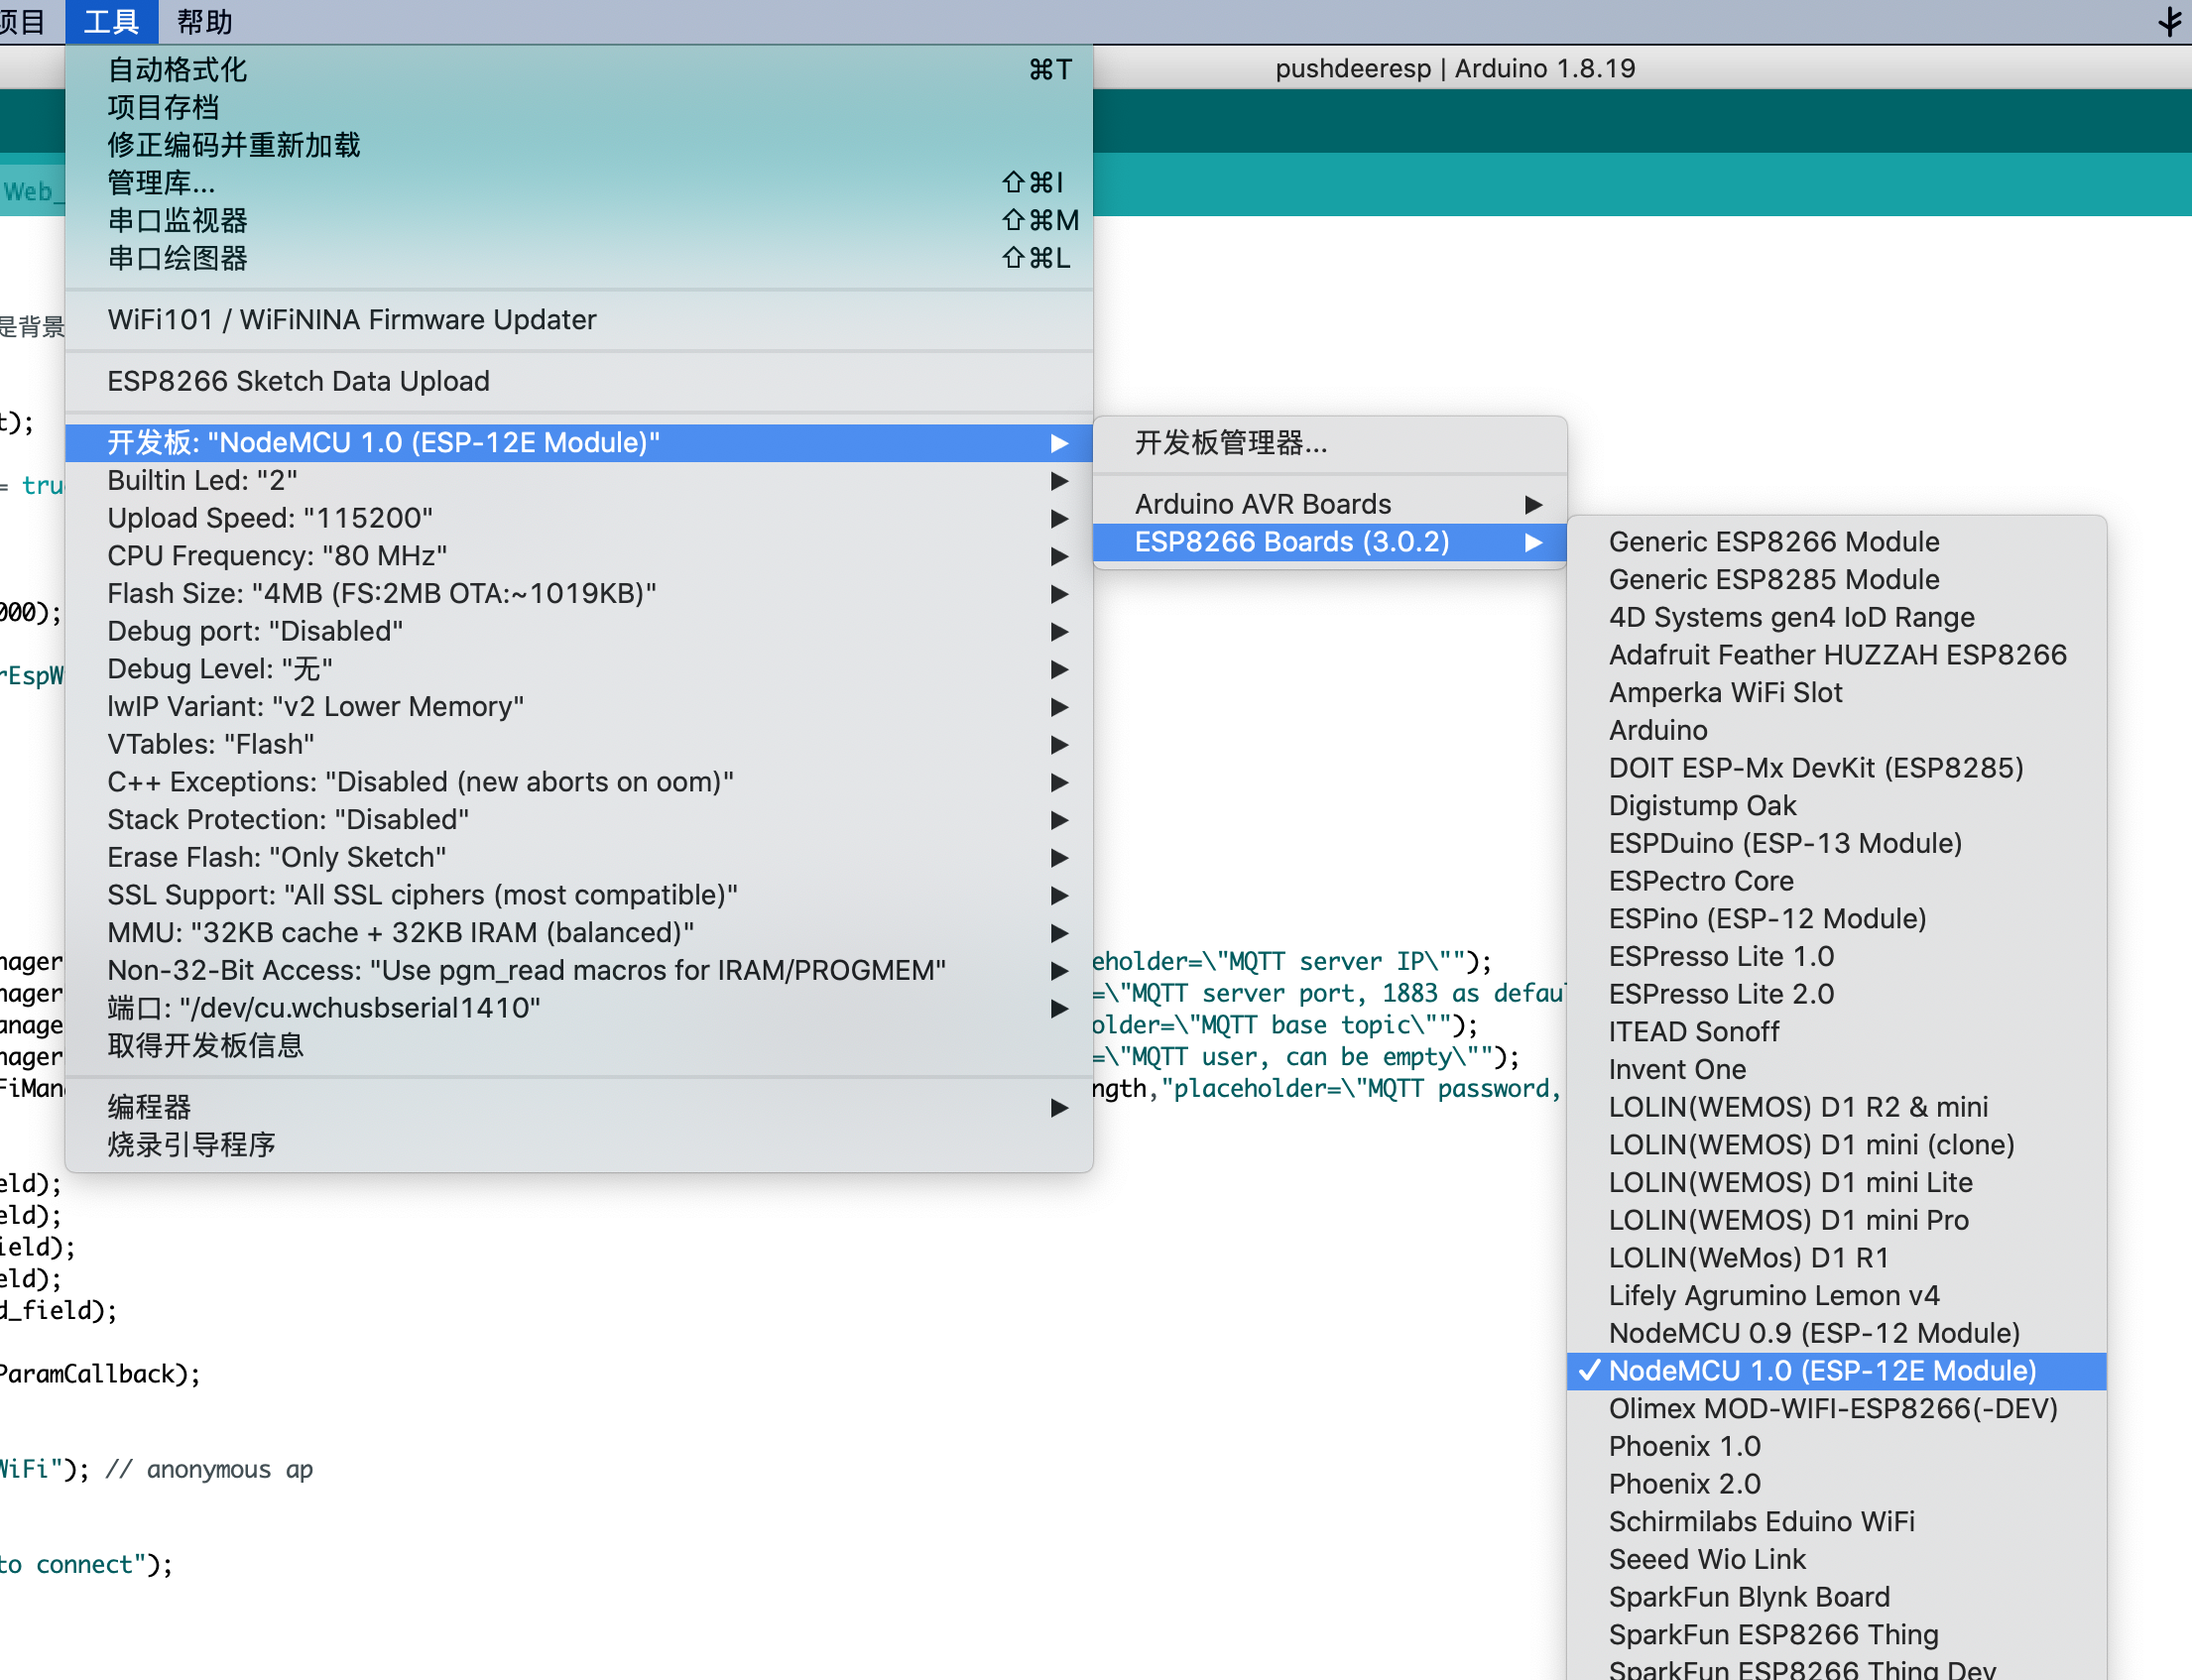
Task: Select LOLIN(WEMOS) D1 R2 & mini
Action: click(x=1837, y=1107)
